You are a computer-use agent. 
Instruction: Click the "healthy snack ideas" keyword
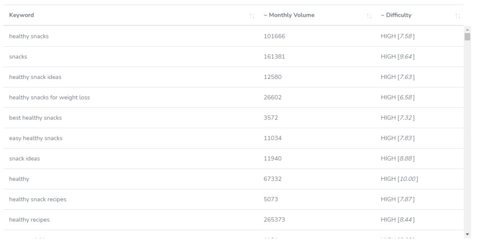(x=35, y=77)
